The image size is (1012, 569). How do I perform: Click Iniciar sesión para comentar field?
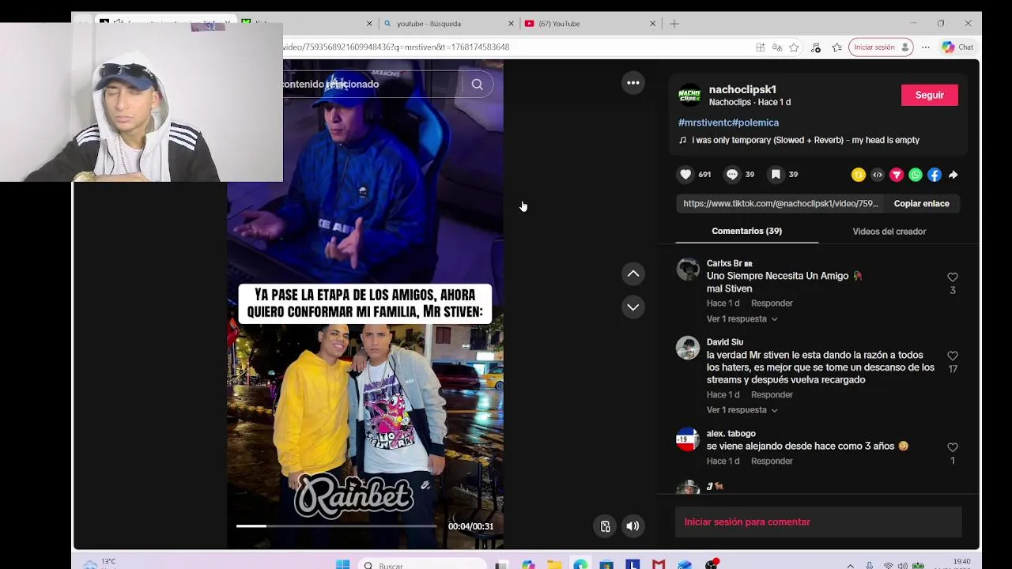[x=818, y=522]
